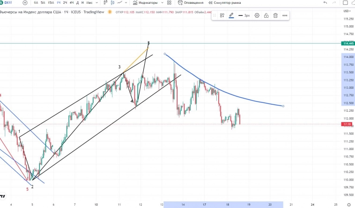This screenshot has height=208, width=355.
Task: Expand the timeframe list chevron
Action: (97, 3)
